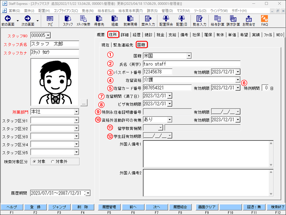Select the 対象 radio button

click(x=35, y=162)
